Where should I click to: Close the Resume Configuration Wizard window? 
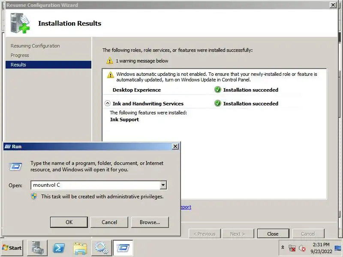[x=333, y=5]
